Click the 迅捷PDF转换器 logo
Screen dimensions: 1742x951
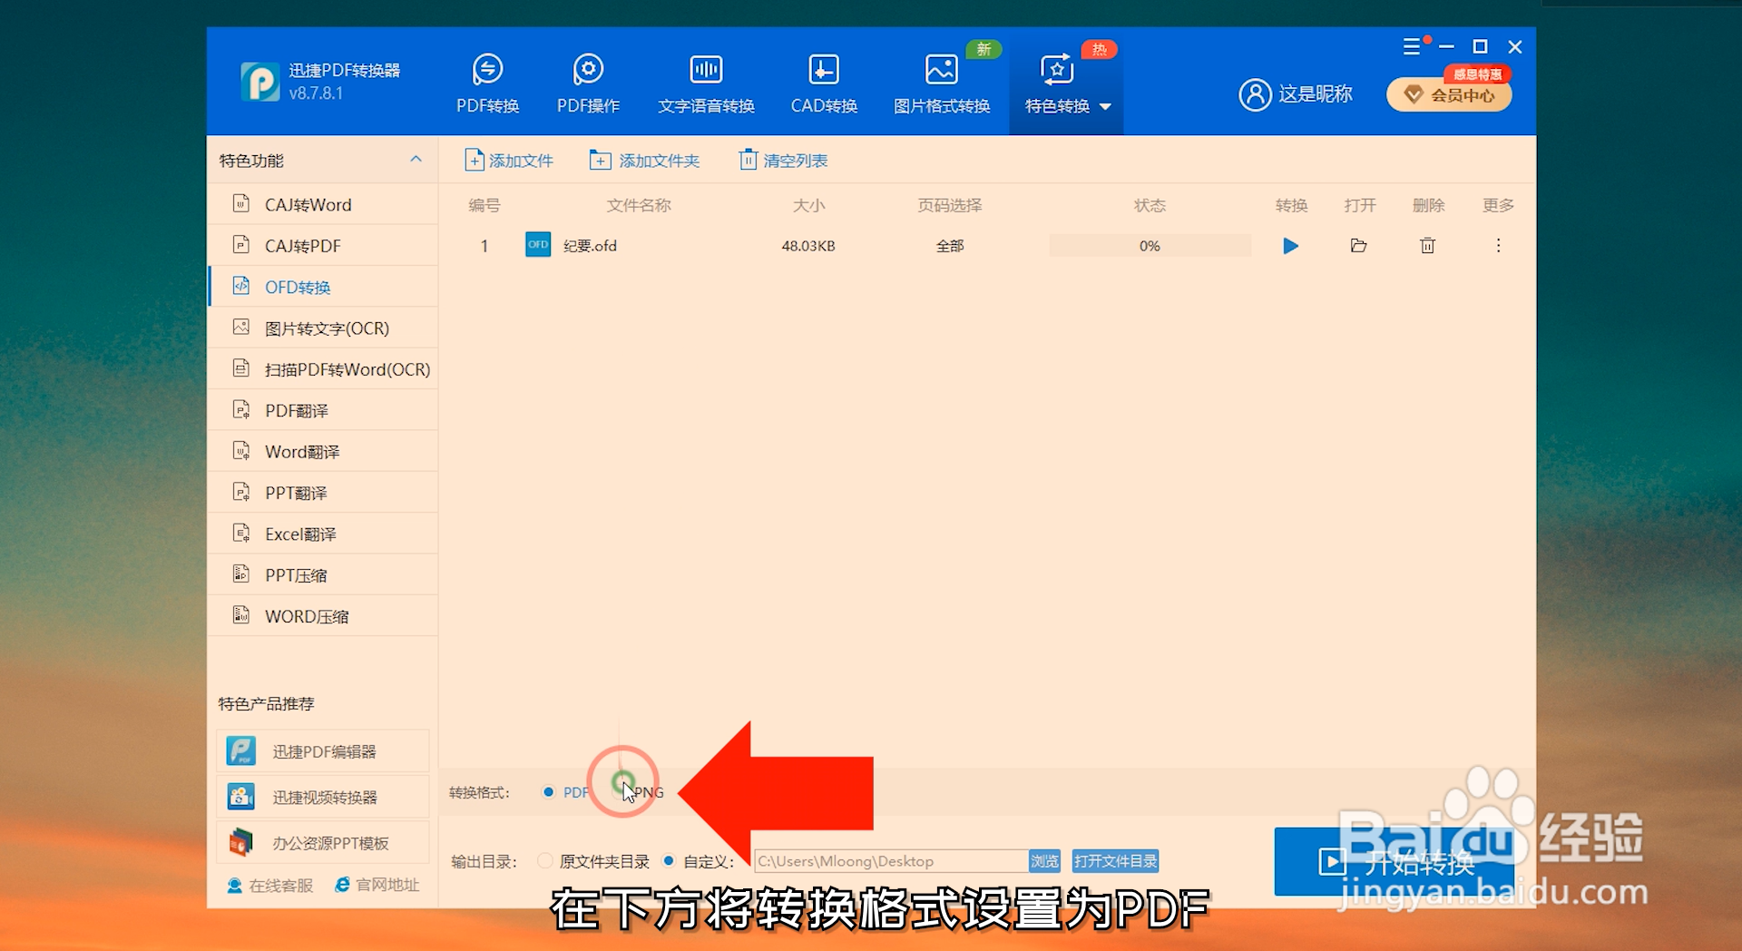tap(260, 82)
